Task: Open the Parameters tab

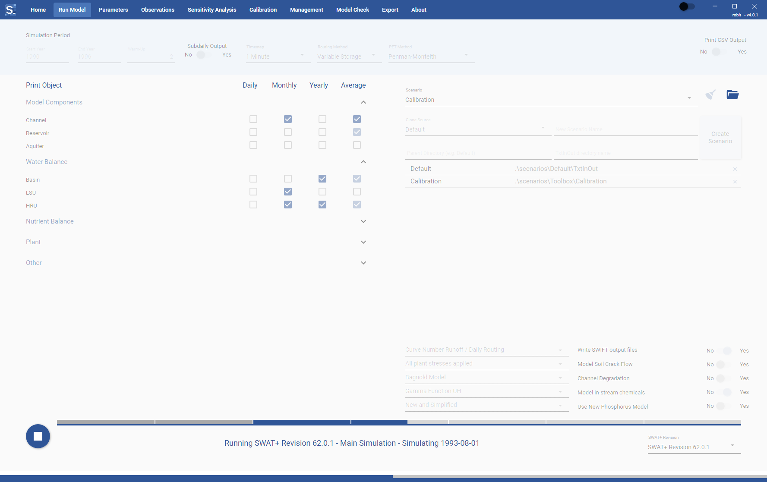Action: click(113, 9)
